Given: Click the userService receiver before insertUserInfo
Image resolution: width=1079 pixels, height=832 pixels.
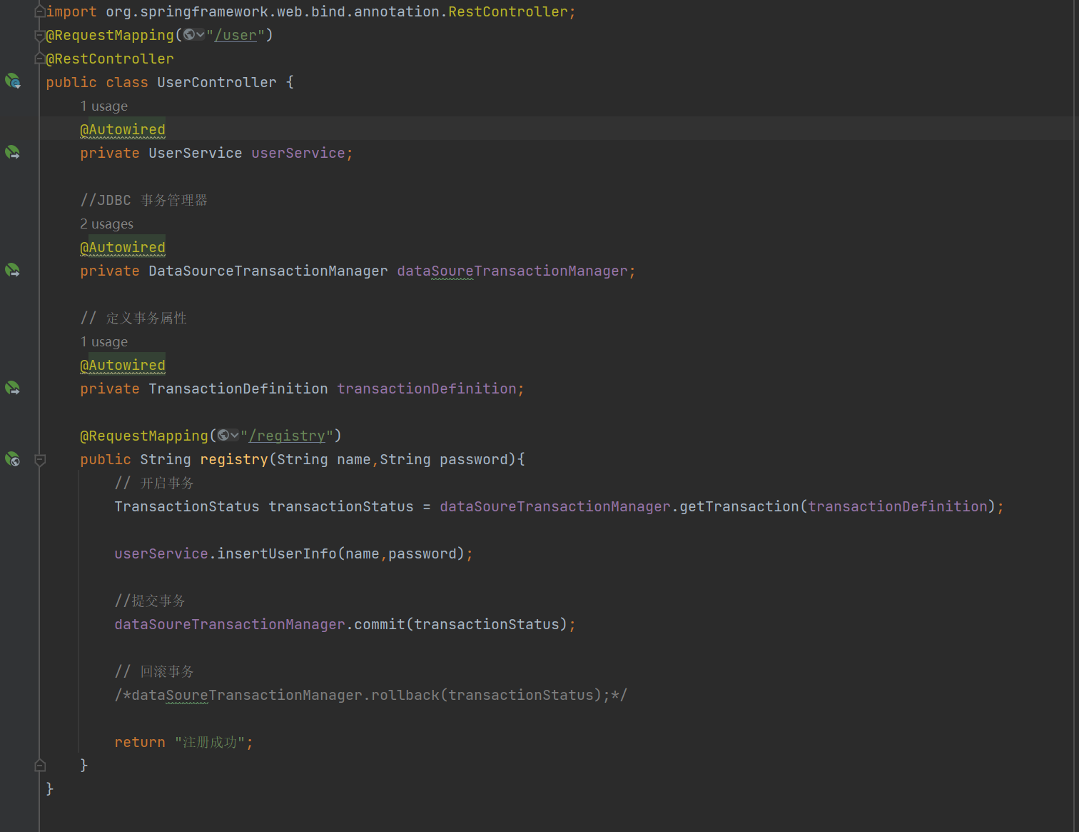Looking at the screenshot, I should [x=161, y=553].
